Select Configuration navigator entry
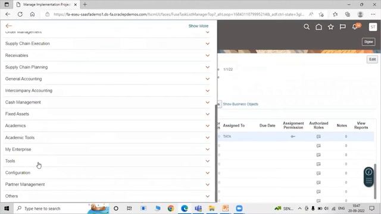The width and height of the screenshot is (381, 214). tap(17, 173)
